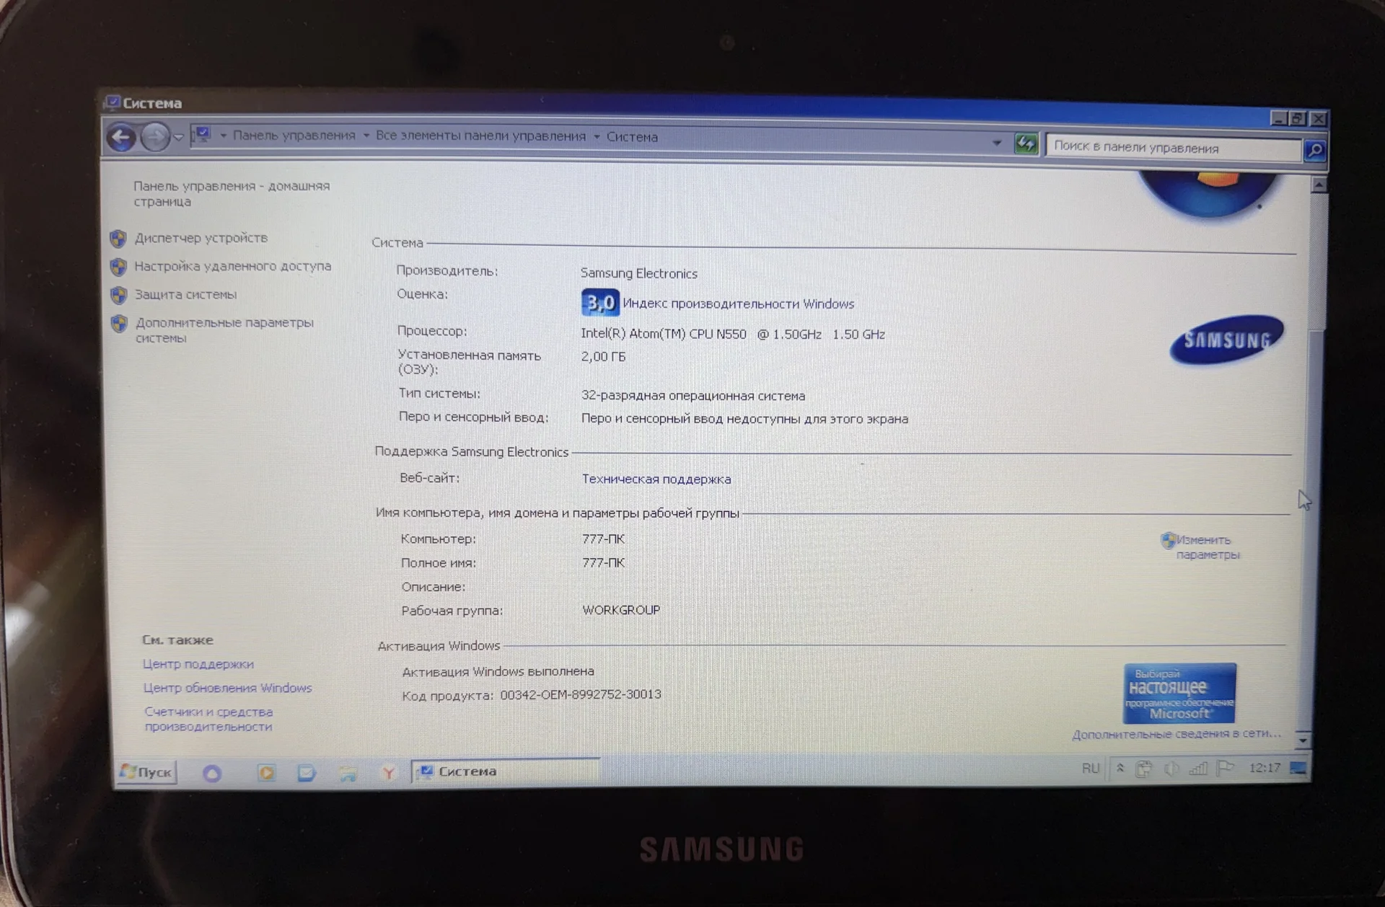Open 'Панель управления - домашняя страница'
Image resolution: width=1385 pixels, height=907 pixels.
point(232,193)
